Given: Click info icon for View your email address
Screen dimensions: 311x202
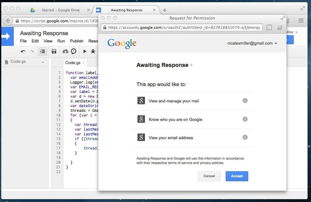Looking at the screenshot, I should (x=245, y=137).
